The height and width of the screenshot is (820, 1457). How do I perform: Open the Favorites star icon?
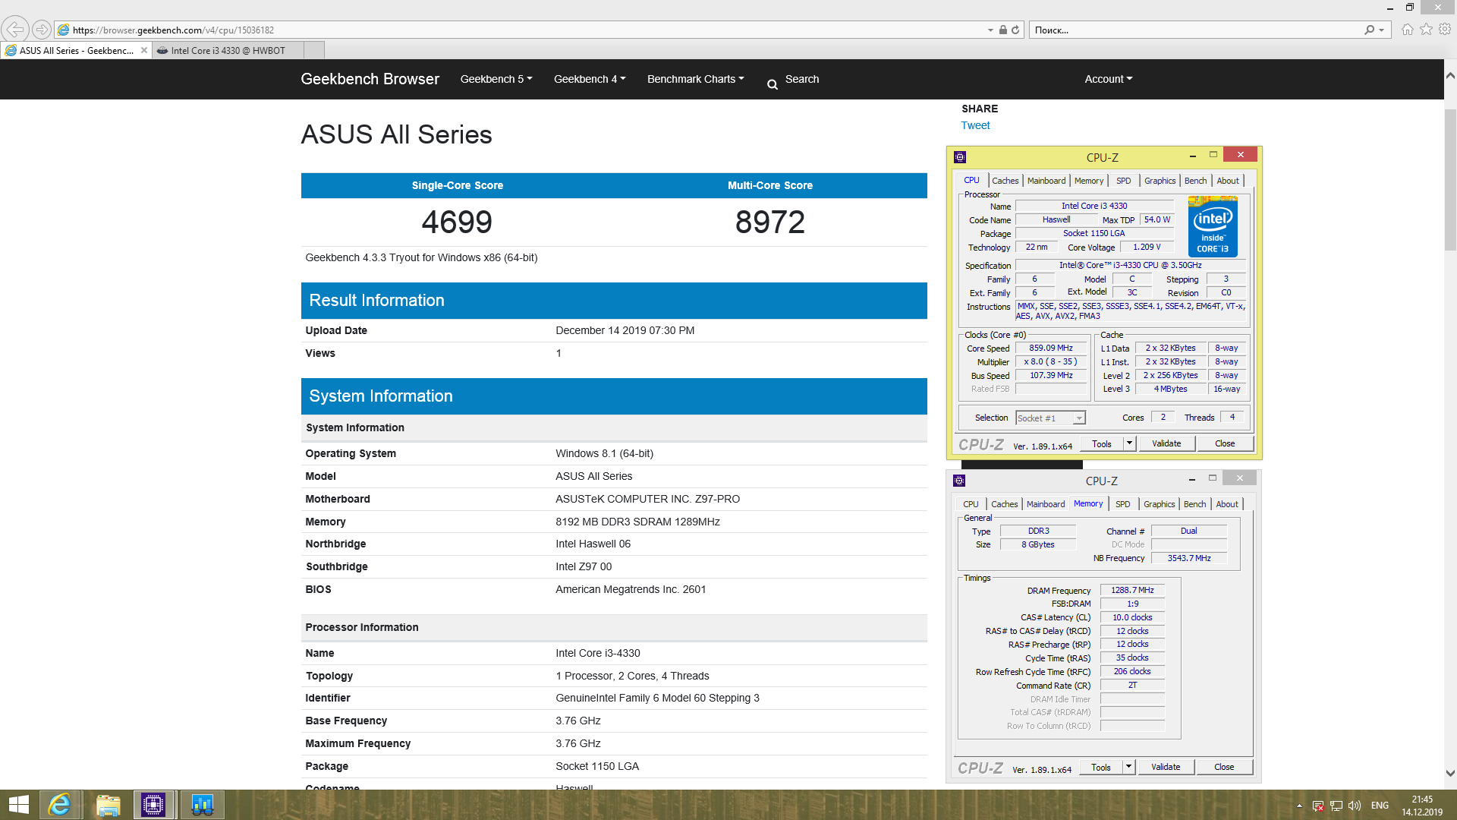click(x=1427, y=29)
